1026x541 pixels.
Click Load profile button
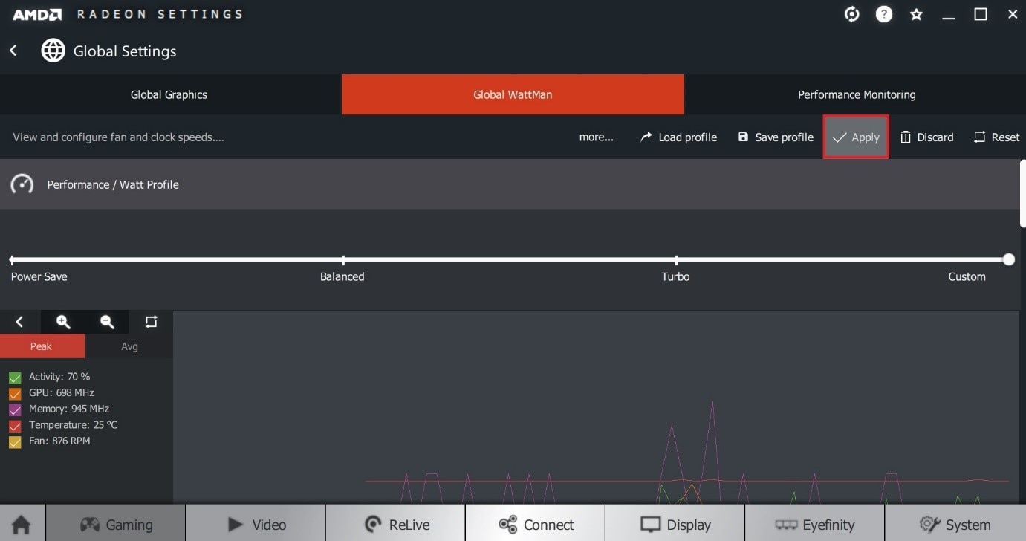click(678, 137)
